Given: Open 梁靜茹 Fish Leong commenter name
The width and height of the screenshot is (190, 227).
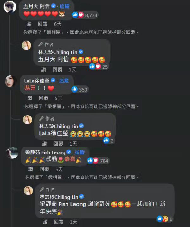Looking at the screenshot, I should [45, 152].
